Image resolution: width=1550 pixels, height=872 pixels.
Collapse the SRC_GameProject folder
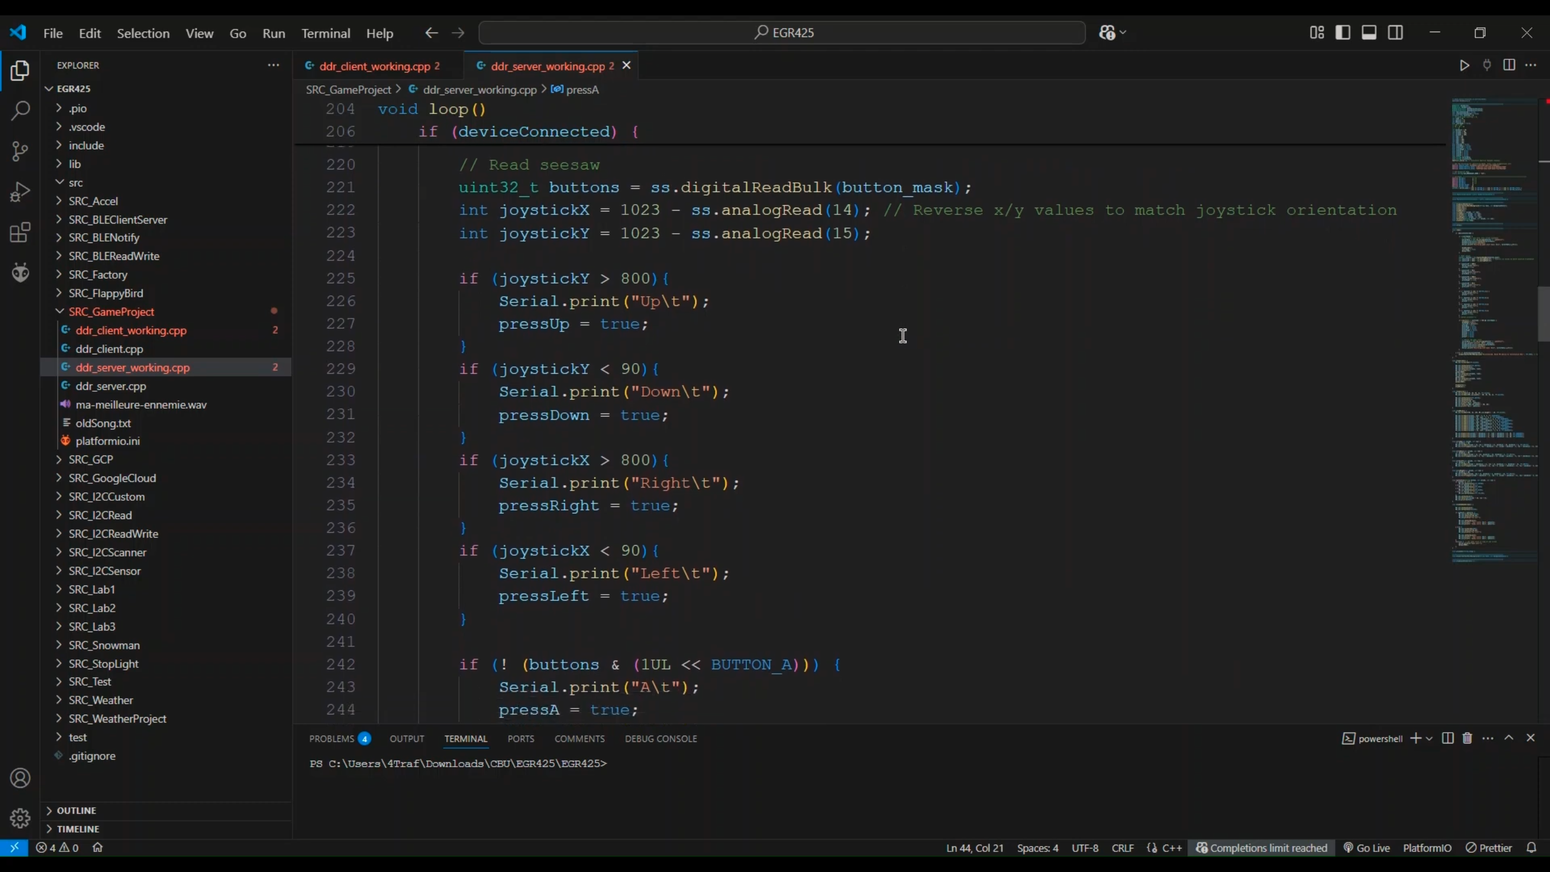coord(111,312)
